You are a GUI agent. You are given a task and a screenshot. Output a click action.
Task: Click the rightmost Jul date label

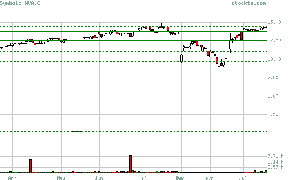(243, 178)
